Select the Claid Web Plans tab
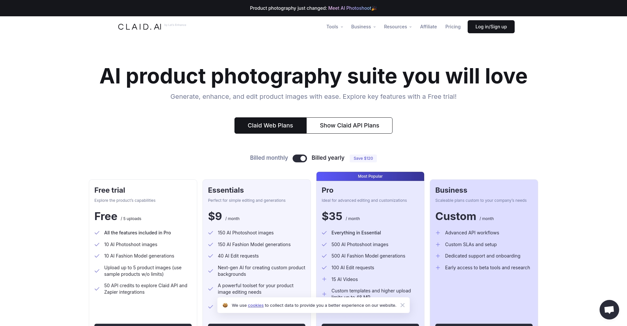 [x=270, y=125]
